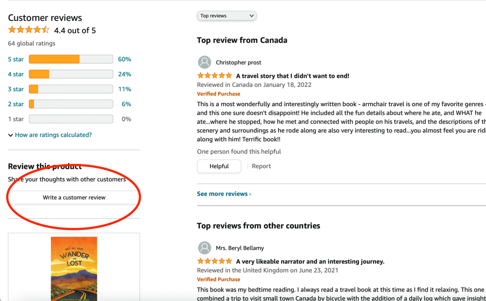The height and width of the screenshot is (301, 486).
Task: Filter reviews by 3 star link
Action: click(16, 89)
